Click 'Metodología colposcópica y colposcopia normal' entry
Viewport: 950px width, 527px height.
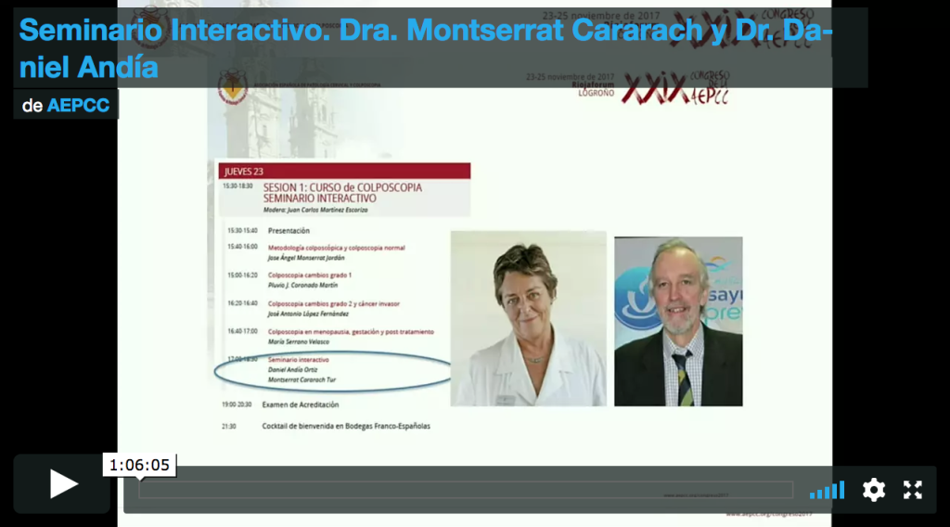point(336,248)
